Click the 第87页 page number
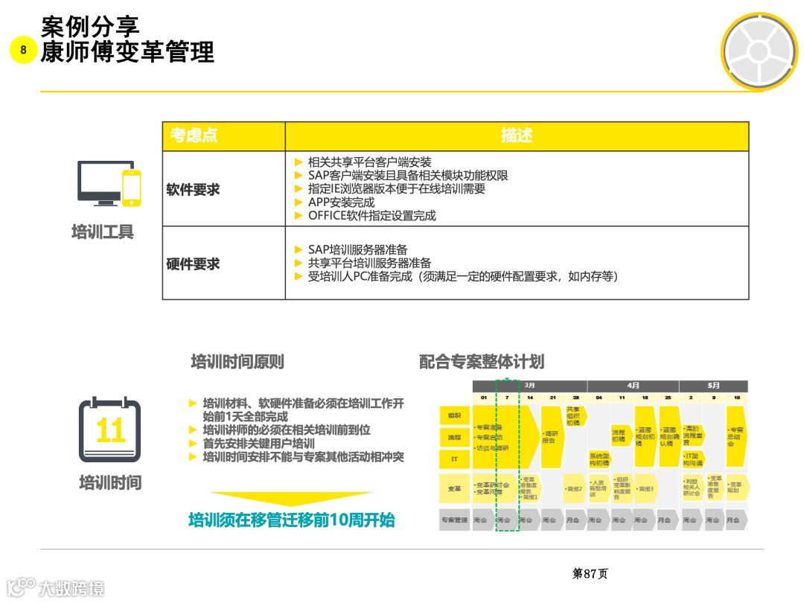 click(x=590, y=573)
